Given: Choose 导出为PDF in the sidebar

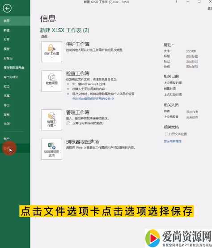Looking at the screenshot, I should tap(15, 77).
